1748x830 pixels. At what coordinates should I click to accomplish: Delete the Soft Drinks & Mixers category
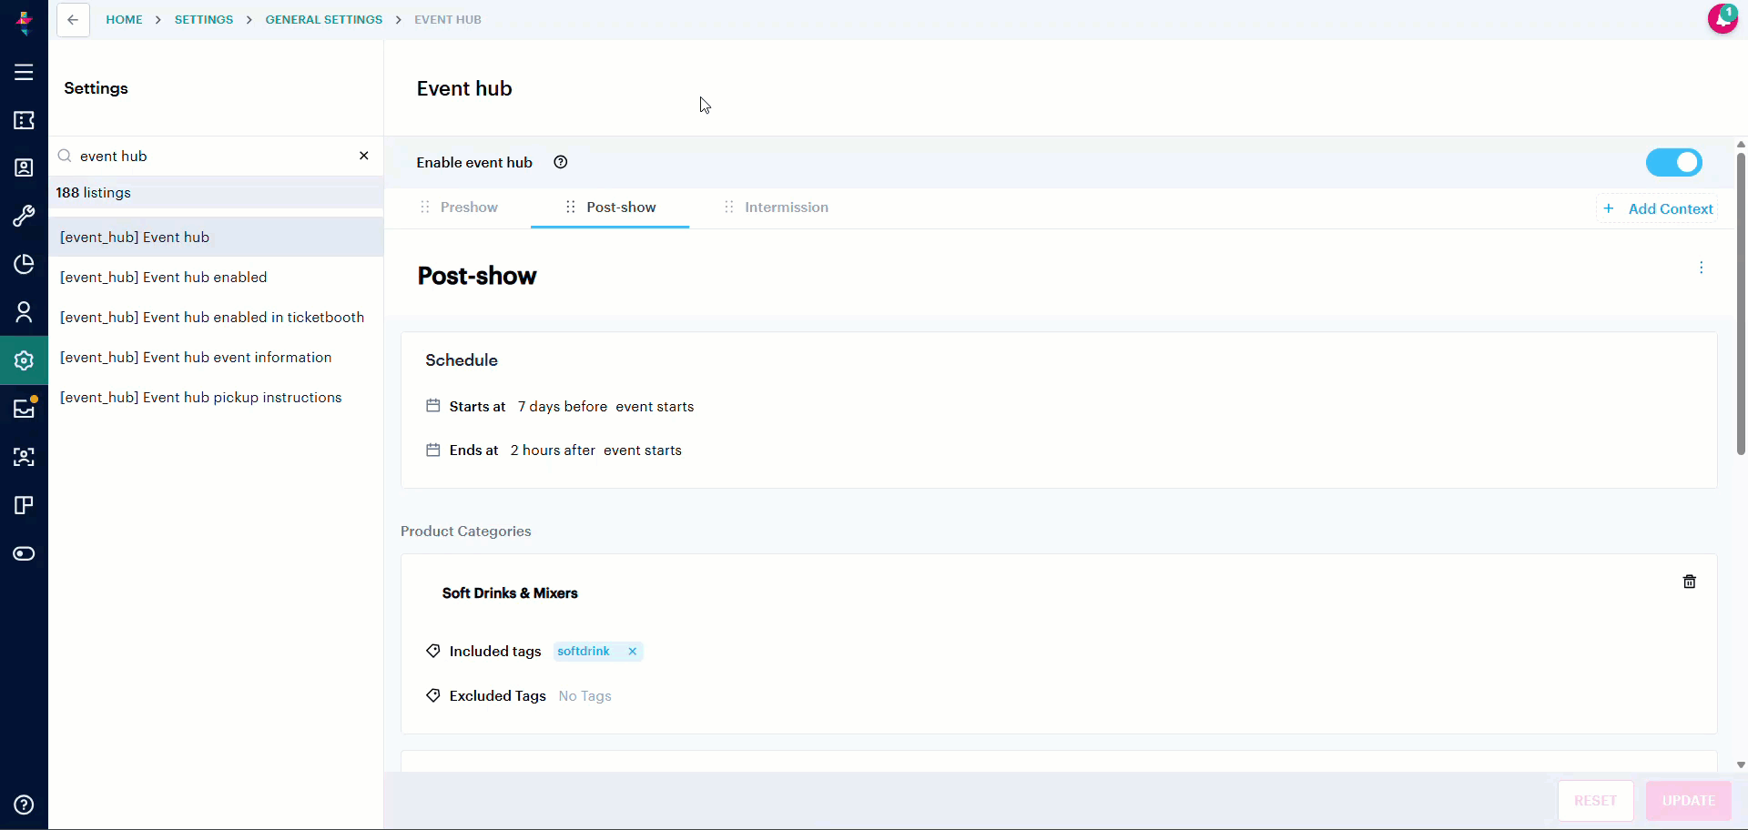pos(1690,582)
